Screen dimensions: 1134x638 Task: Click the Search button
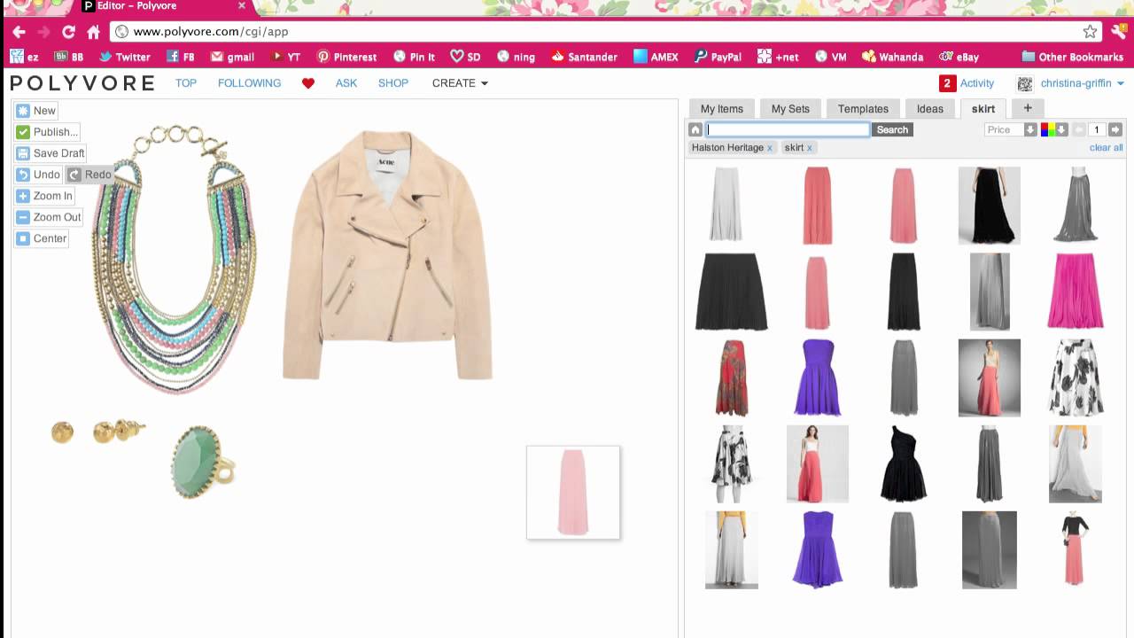[892, 129]
